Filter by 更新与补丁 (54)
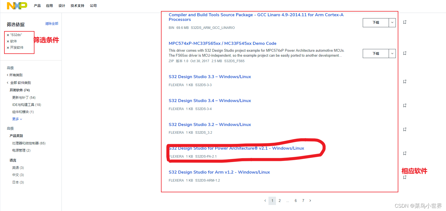The width and height of the screenshot is (446, 211). (x=24, y=98)
